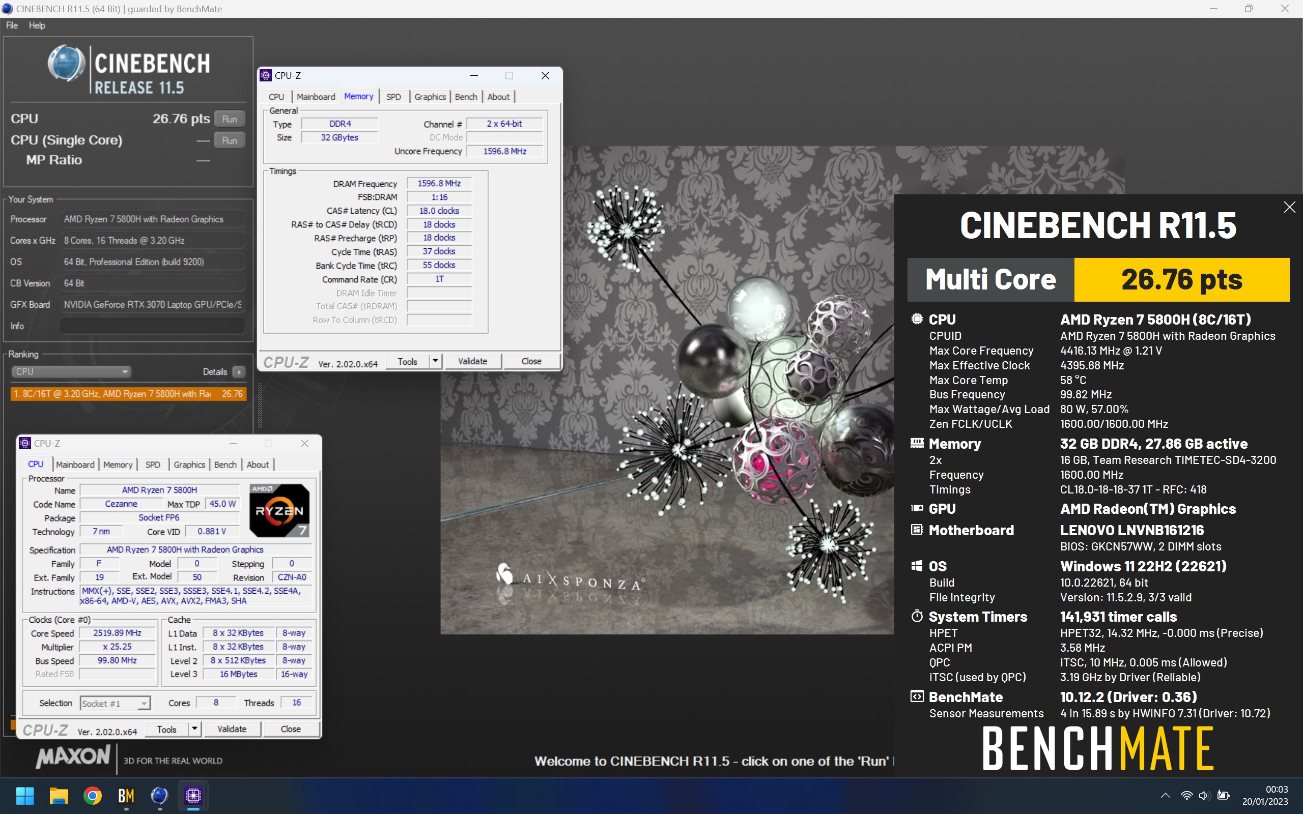Click the '1596.8 MHz' DRAM Frequency value

439,184
